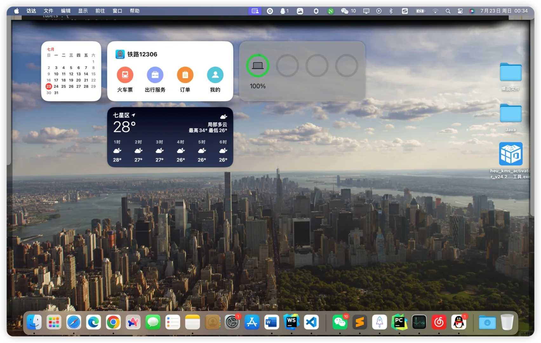Click the WeChat menu bar icon
541x343 pixels.
(x=348, y=11)
